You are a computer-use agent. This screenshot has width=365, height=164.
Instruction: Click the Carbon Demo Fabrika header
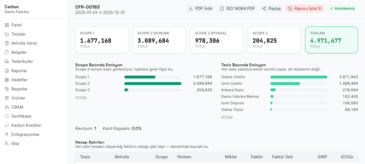click(x=17, y=9)
